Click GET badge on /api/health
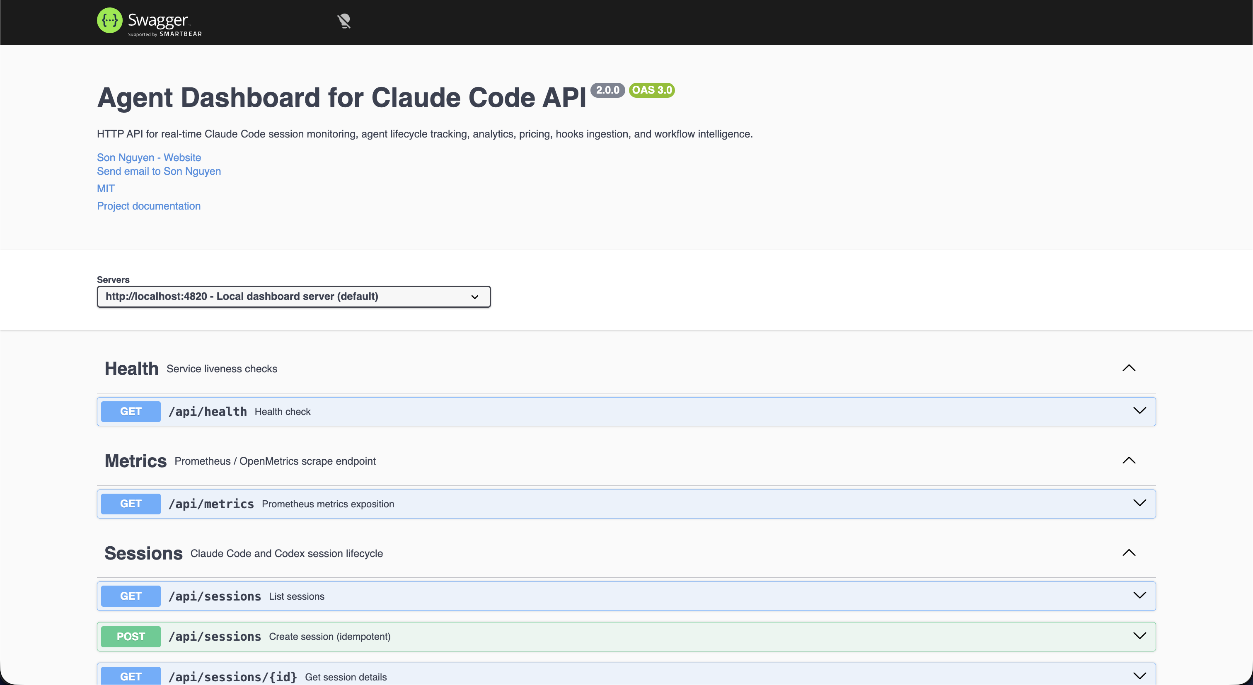Screen dimensions: 1253x685 click(x=131, y=411)
